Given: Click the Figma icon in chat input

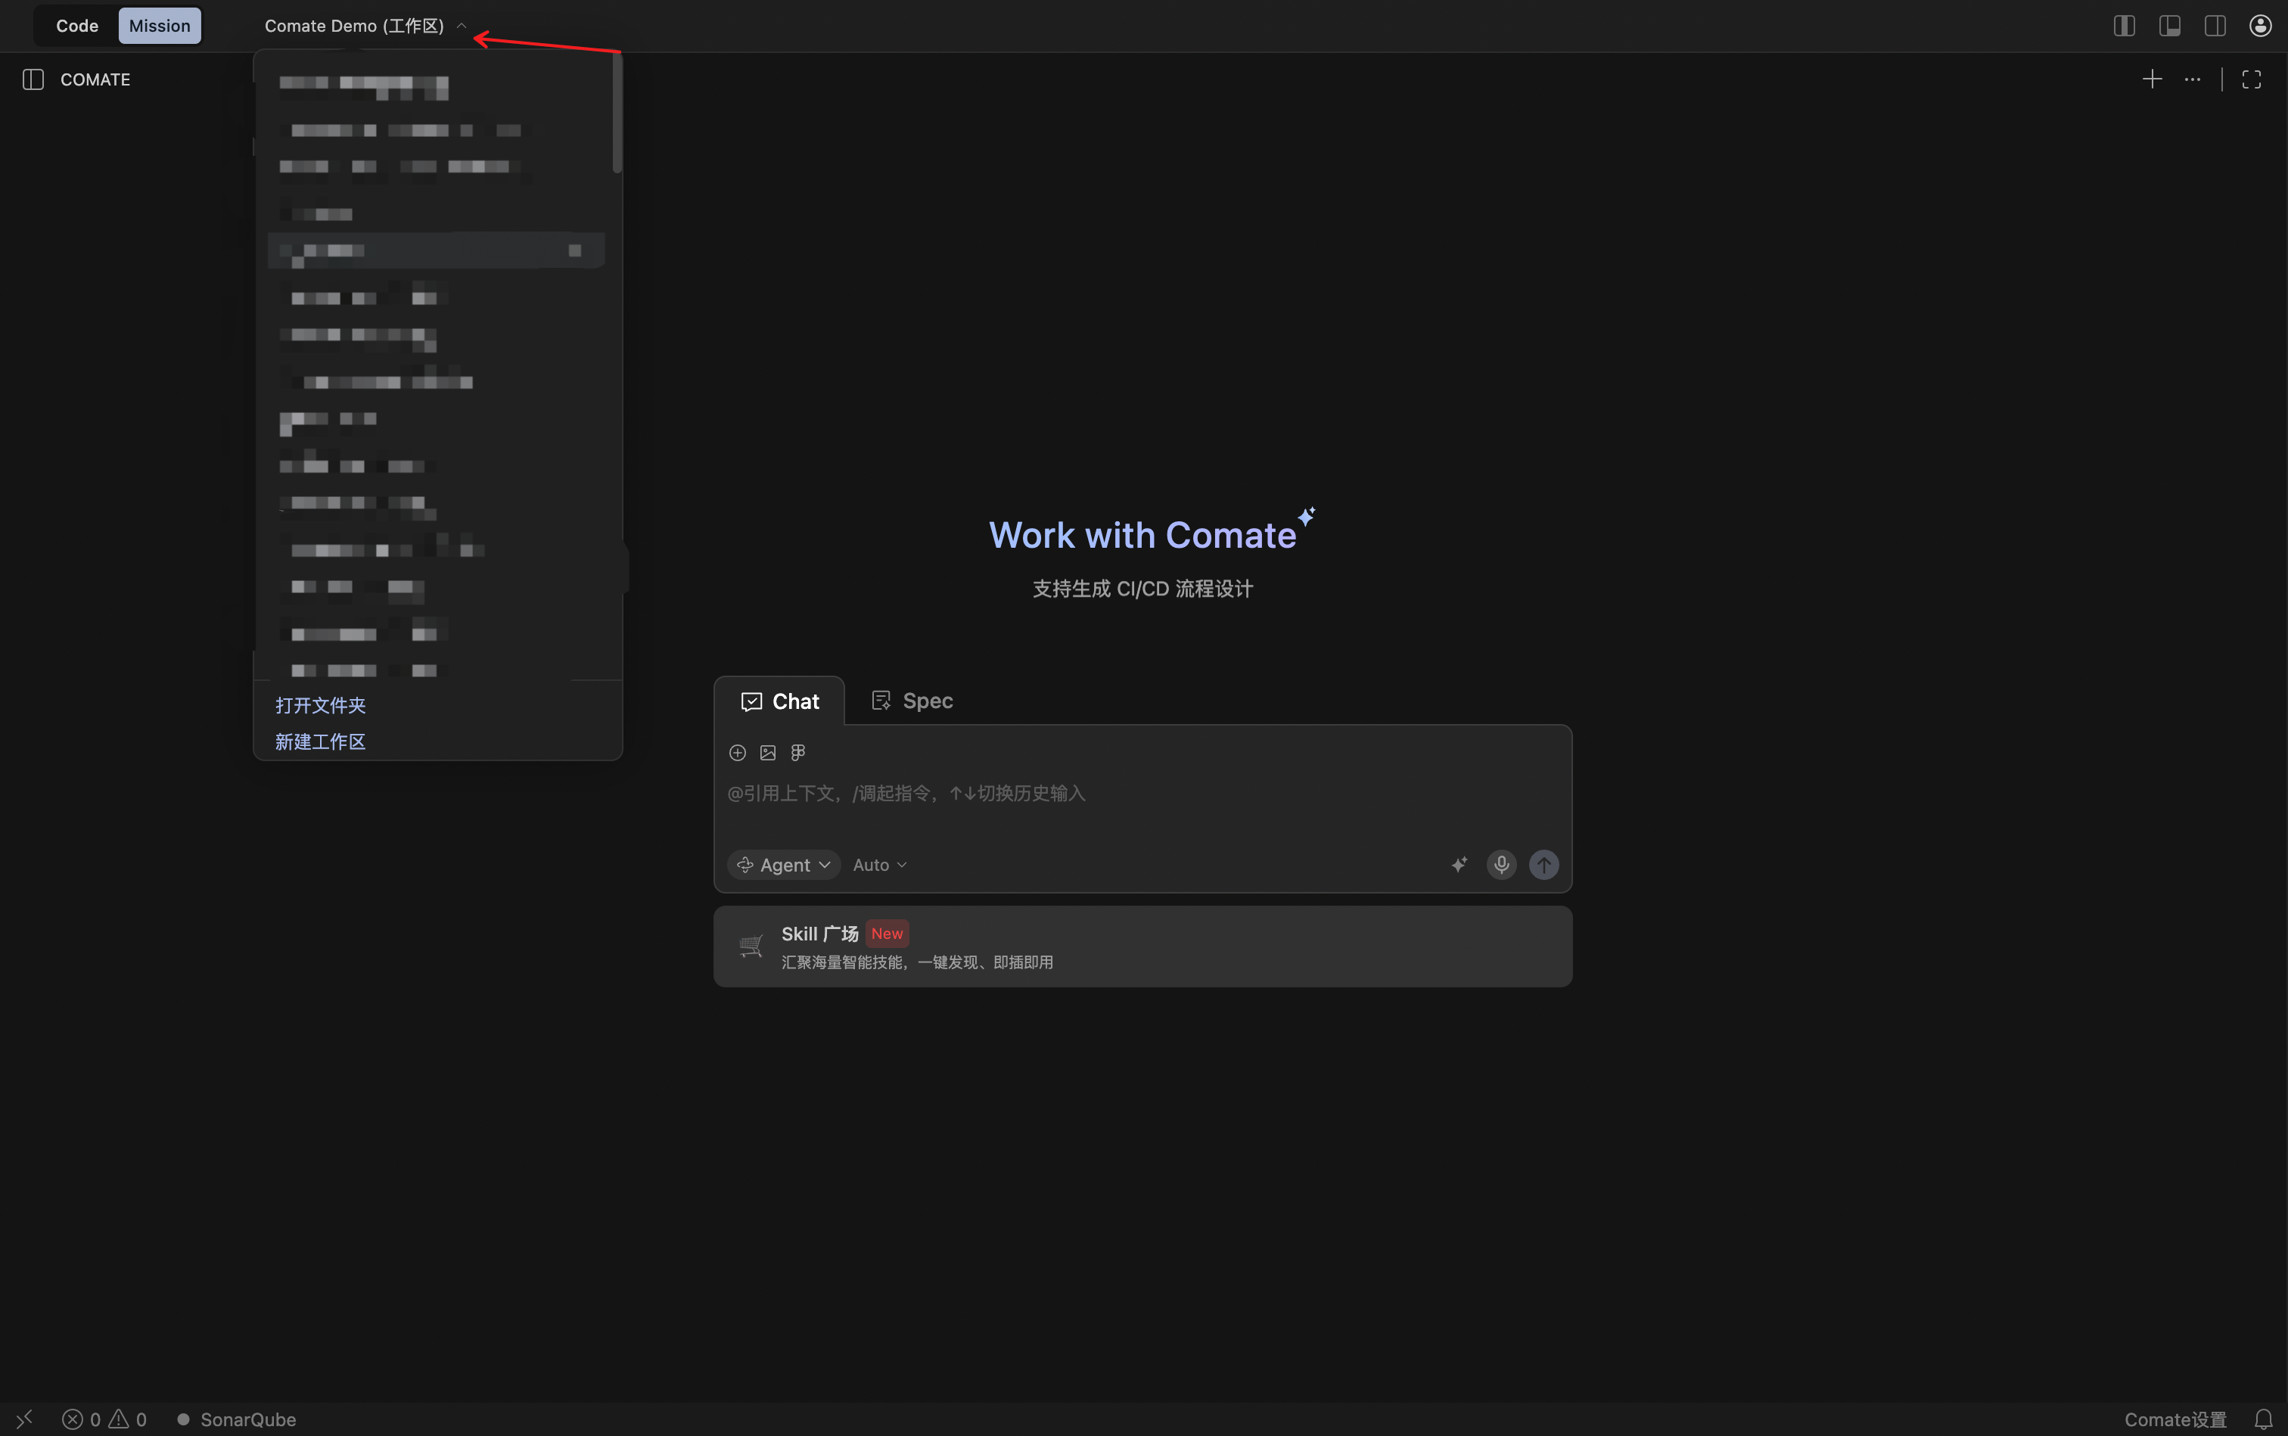Looking at the screenshot, I should coord(797,753).
